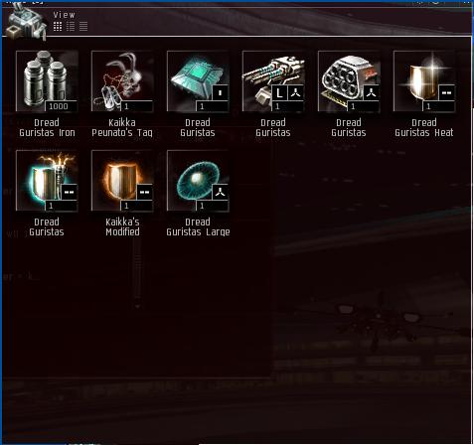474x445 pixels.
Task: Select the electric shield Dread Guristas module
Action: [x=47, y=181]
